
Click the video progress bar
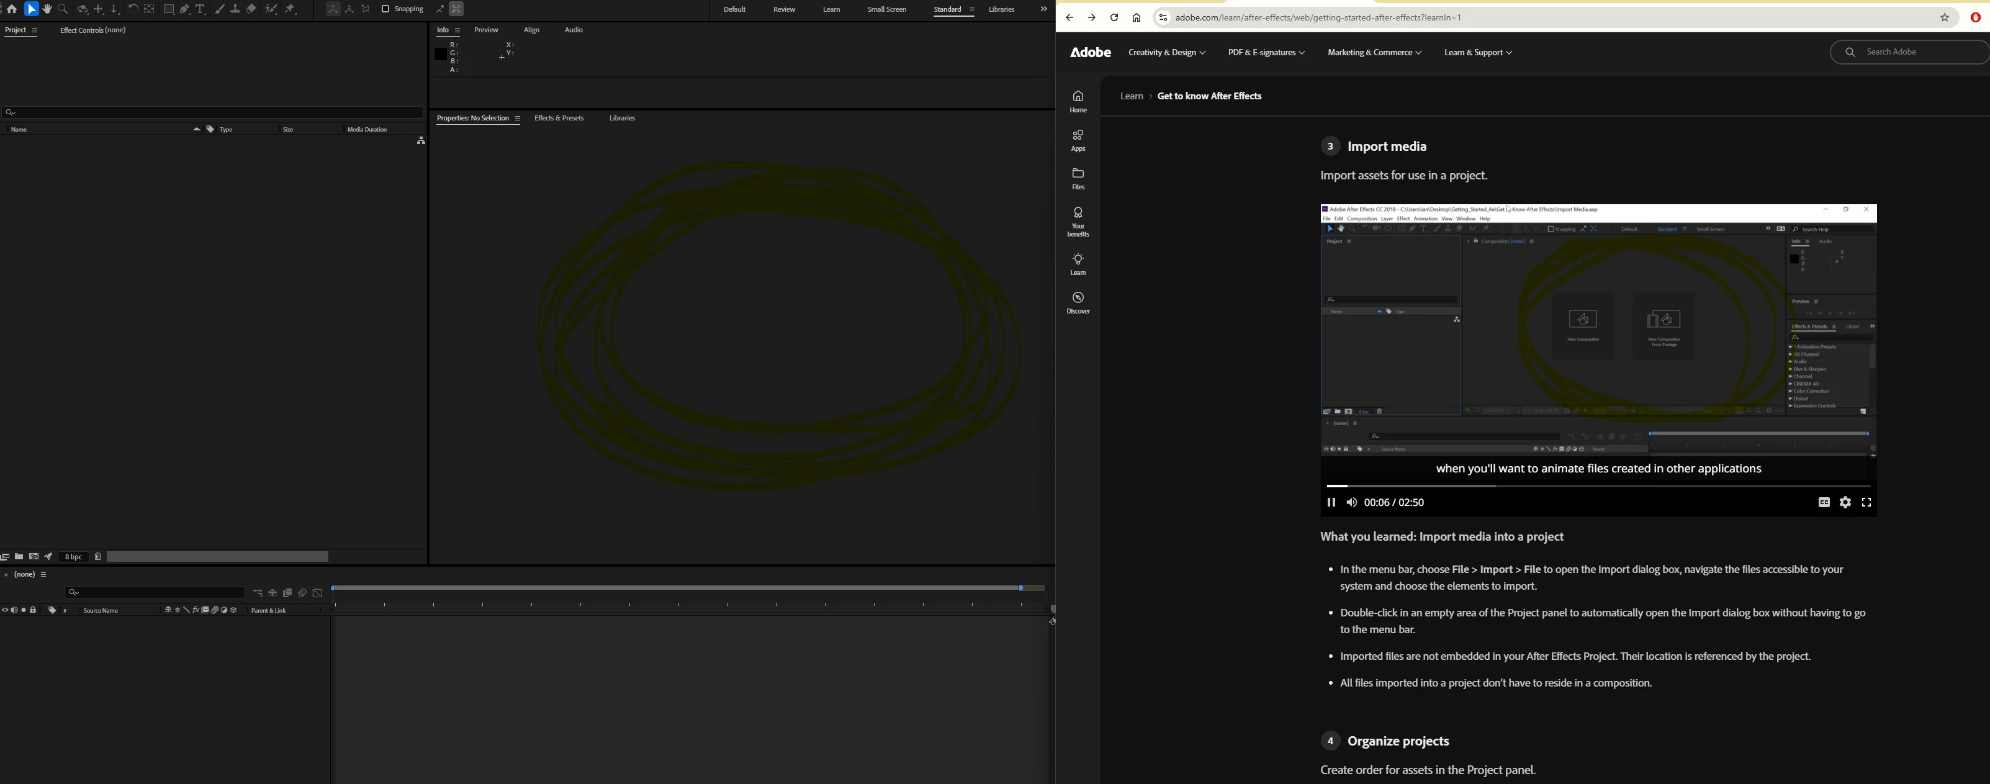click(x=1598, y=486)
